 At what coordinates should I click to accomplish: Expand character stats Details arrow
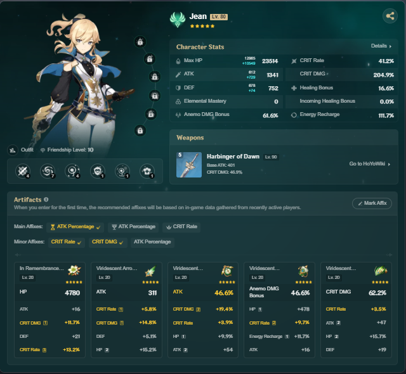pyautogui.click(x=381, y=46)
